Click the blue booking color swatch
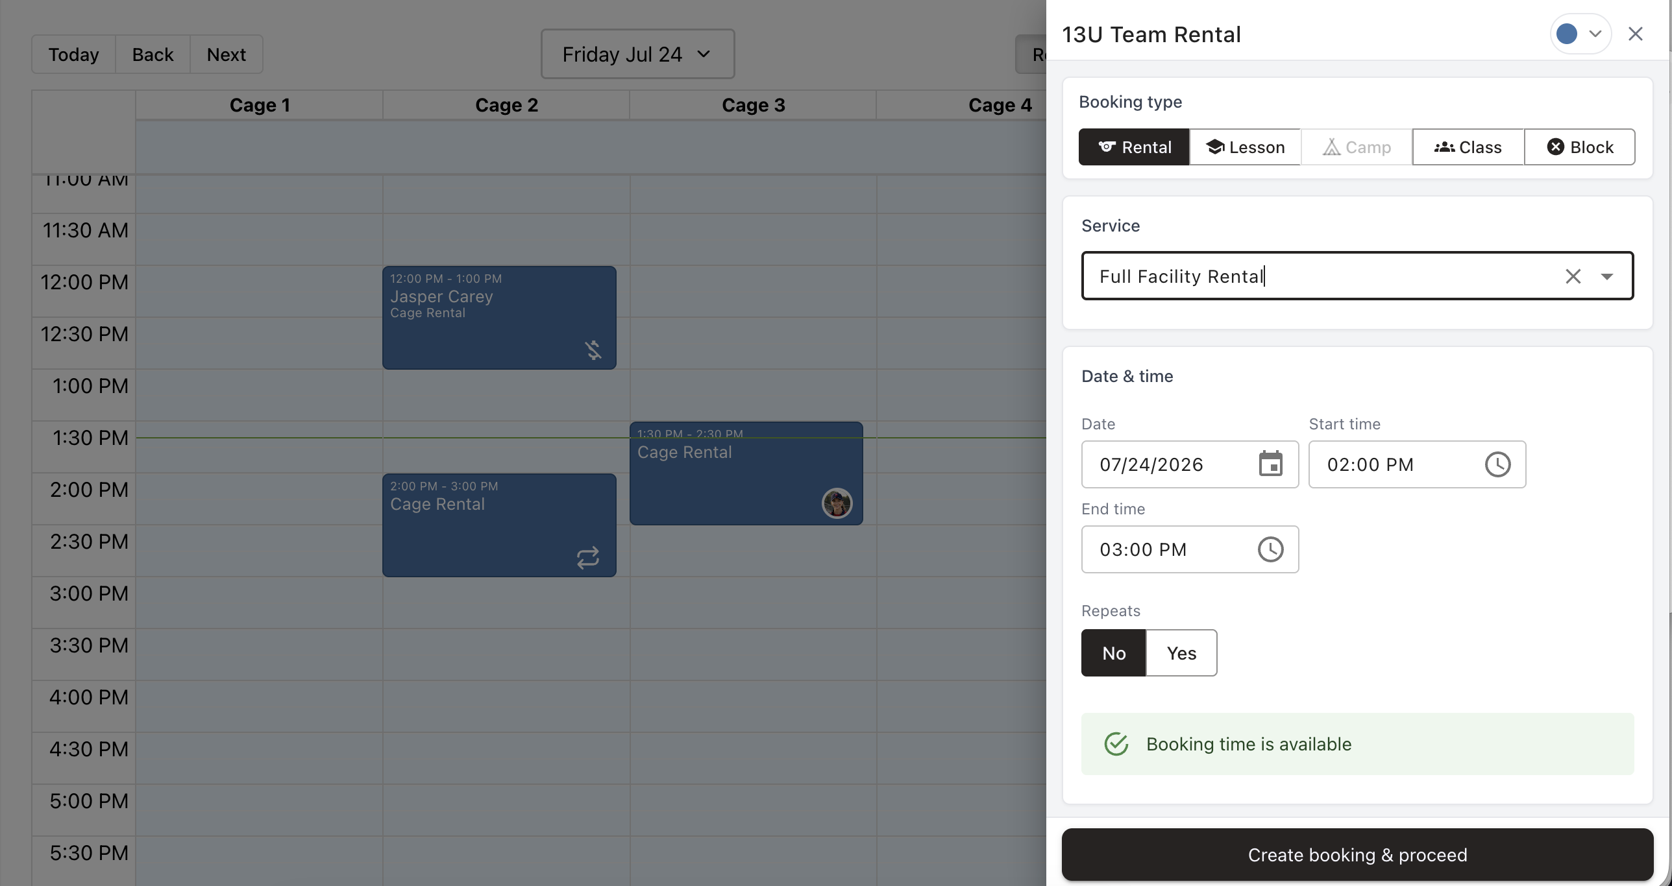The image size is (1672, 886). coord(1567,34)
